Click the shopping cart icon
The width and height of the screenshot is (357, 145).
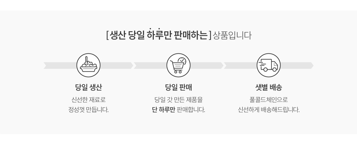coord(177,66)
